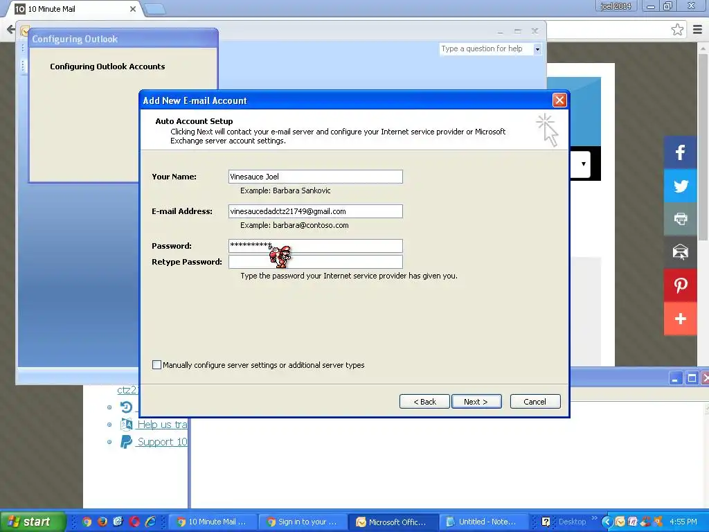This screenshot has height=532, width=709.
Task: Click the Type a question for help box
Action: coord(486,49)
